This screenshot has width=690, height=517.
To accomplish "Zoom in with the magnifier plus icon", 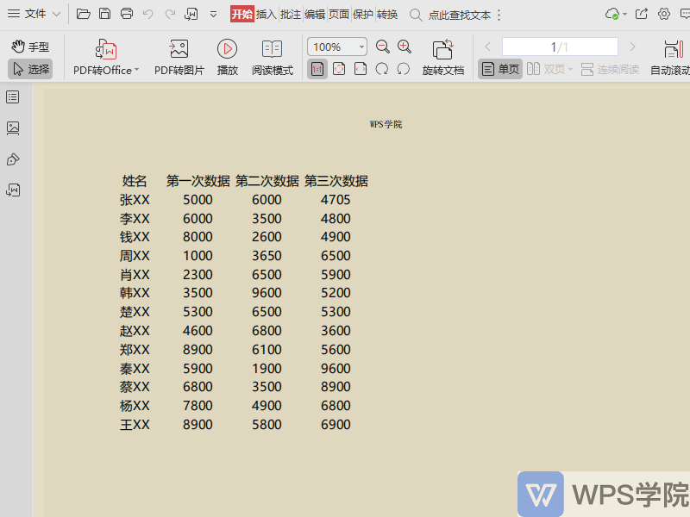I will pyautogui.click(x=404, y=46).
